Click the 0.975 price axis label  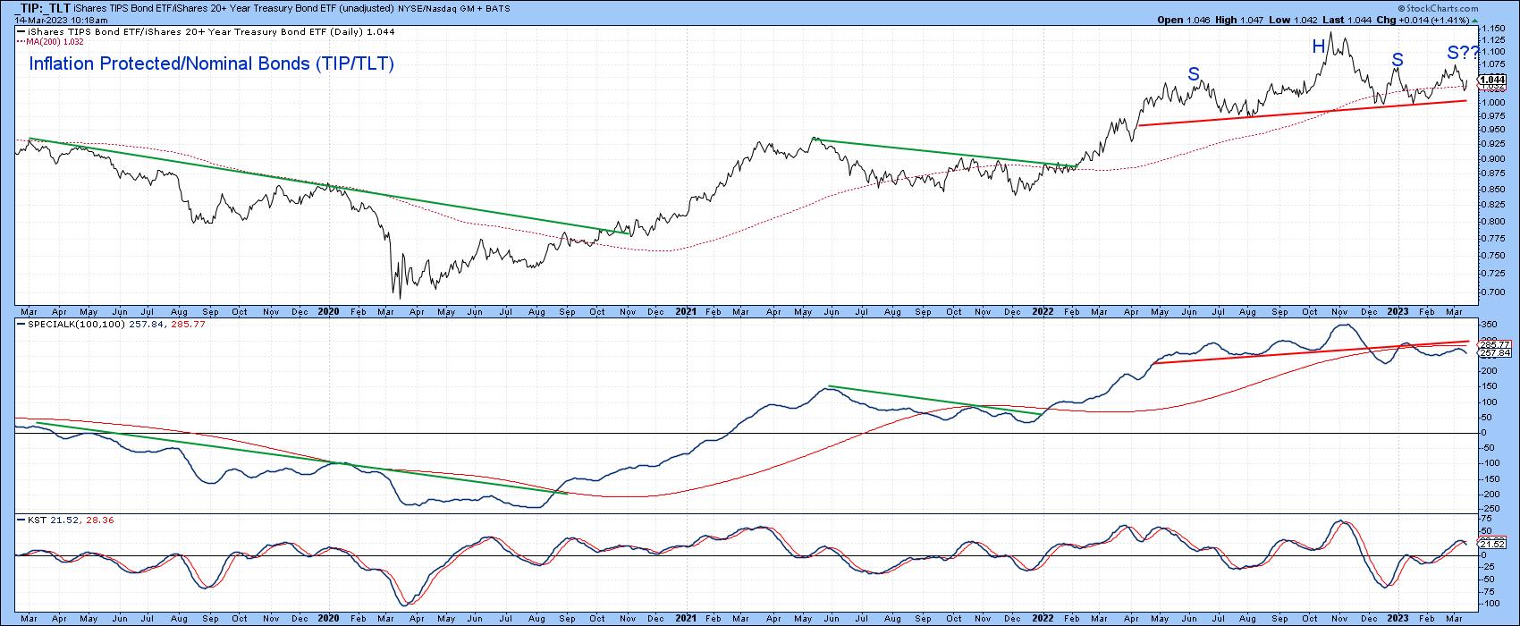click(1492, 116)
